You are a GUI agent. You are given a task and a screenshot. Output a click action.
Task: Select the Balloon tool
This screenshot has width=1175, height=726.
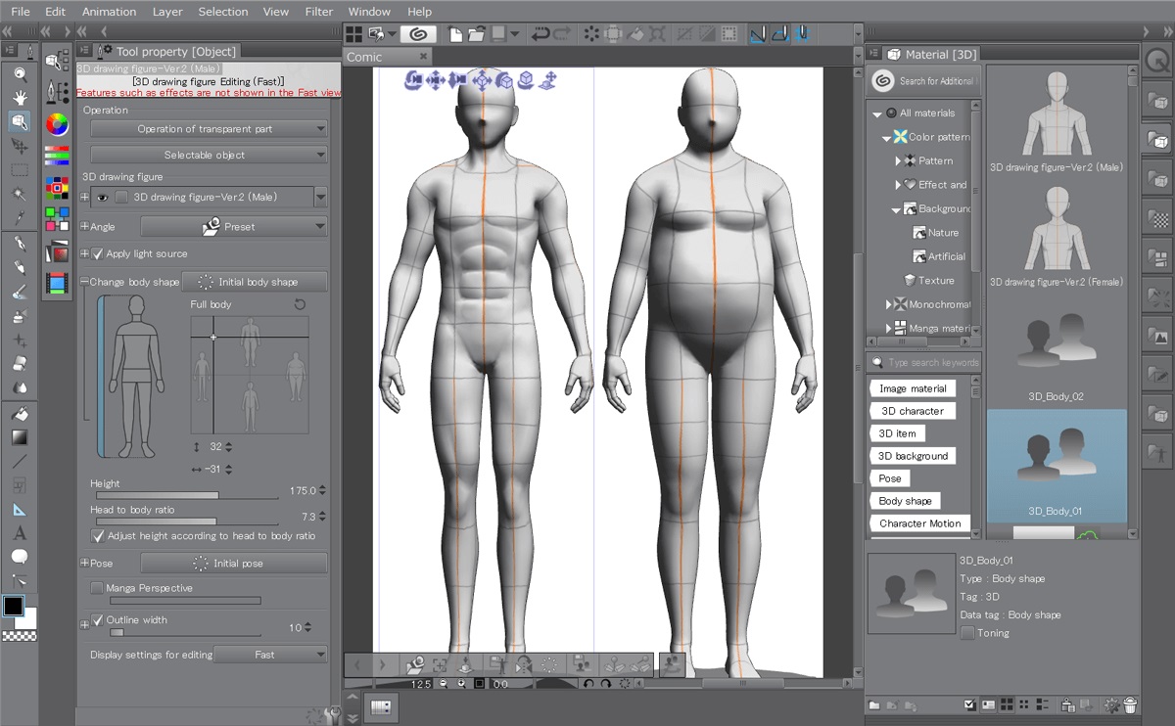[20, 557]
